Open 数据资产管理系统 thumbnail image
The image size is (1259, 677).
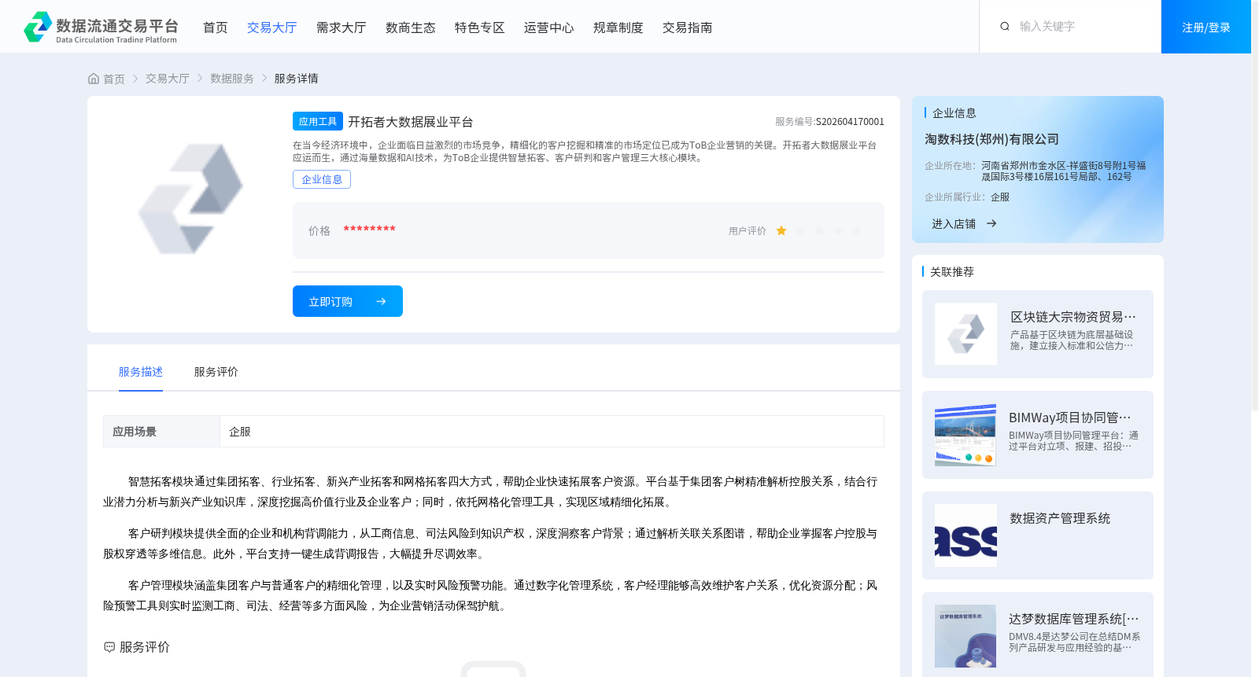pos(965,535)
